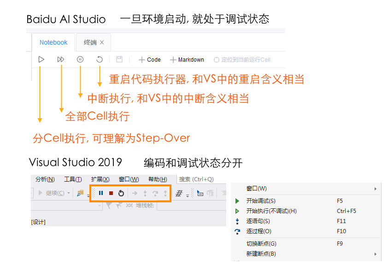
Task: Click the red stop debugging square icon
Action: click(x=111, y=193)
